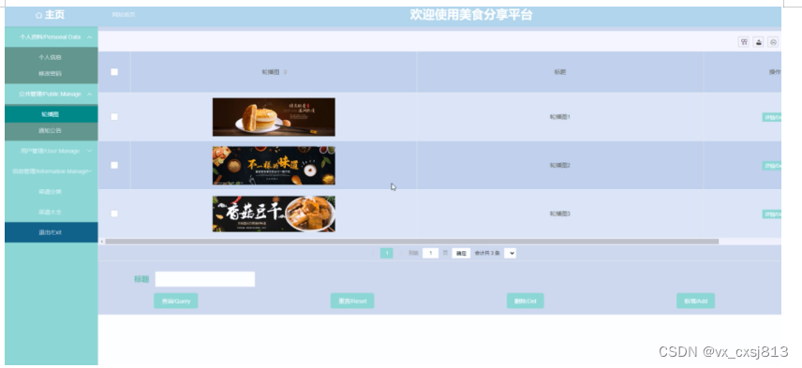This screenshot has width=802, height=368.
Task: Click the 个人资料/Personal Data menu label
Action: click(51, 37)
